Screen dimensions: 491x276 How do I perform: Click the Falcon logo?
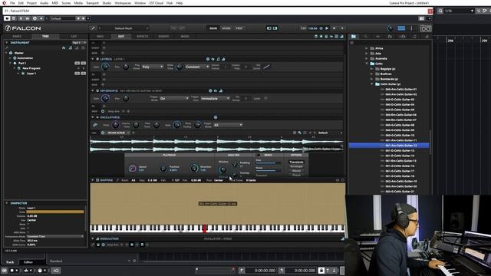tap(23, 28)
